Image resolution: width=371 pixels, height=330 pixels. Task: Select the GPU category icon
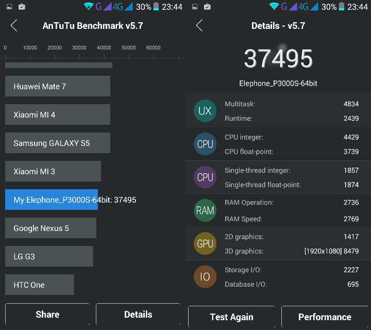coord(205,243)
